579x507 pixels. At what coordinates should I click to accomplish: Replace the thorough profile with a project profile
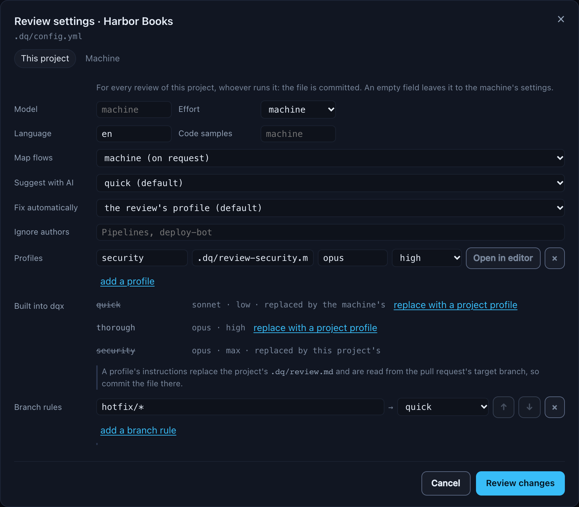[x=315, y=328]
